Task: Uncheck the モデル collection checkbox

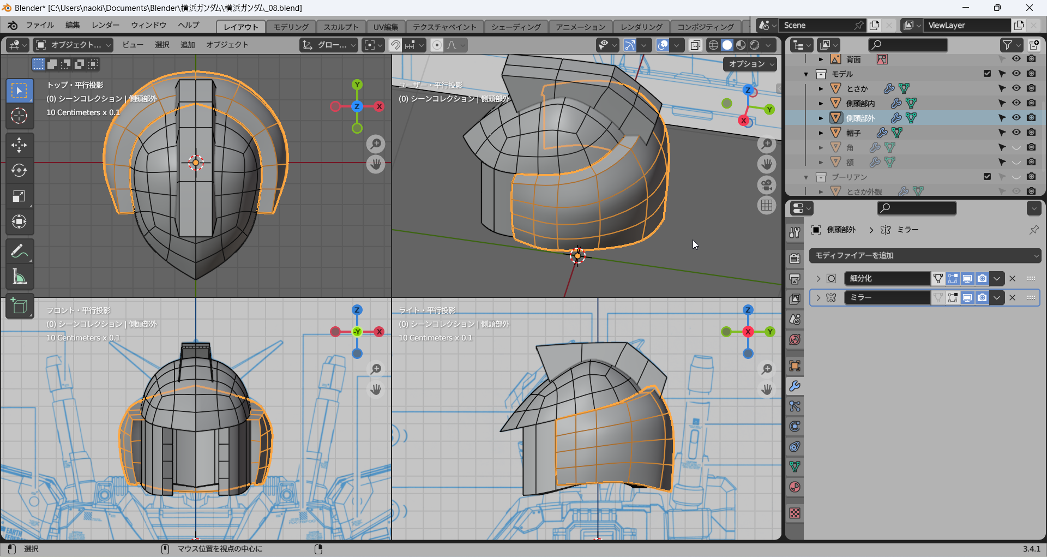Action: click(987, 74)
